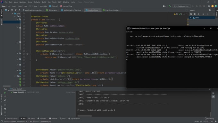Click inside the cmd.exe console output area

tap(172, 59)
